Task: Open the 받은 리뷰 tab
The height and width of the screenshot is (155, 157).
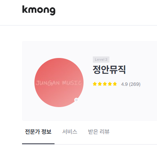Action: pyautogui.click(x=99, y=132)
